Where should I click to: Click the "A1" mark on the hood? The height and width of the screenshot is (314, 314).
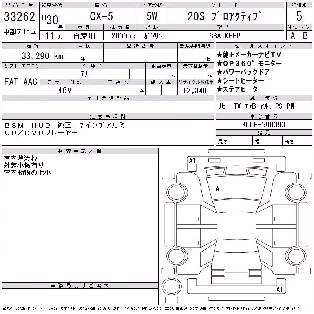219,188
